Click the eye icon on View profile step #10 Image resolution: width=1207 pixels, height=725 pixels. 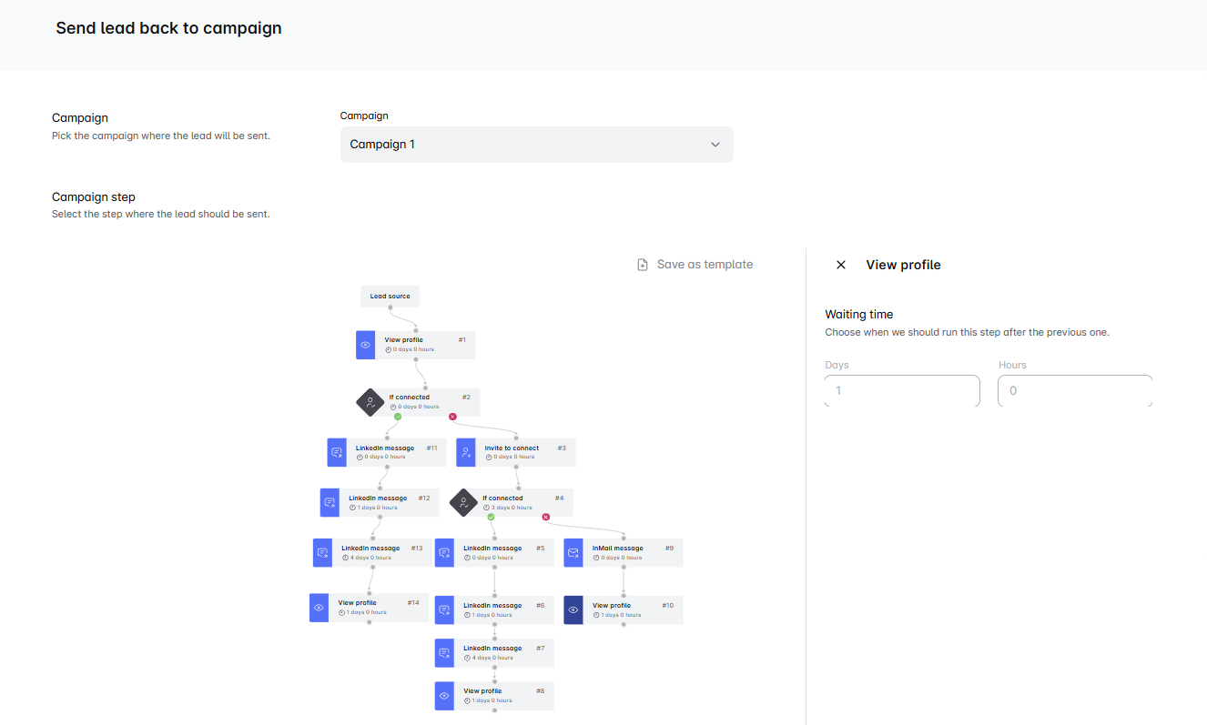point(573,609)
